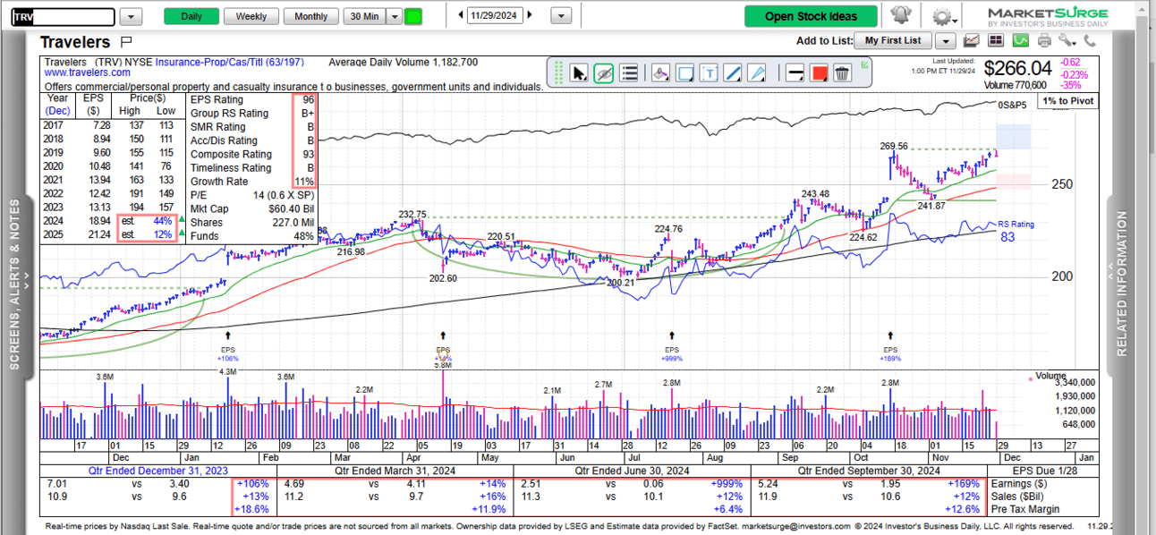Click the My First List button
Screen dimensions: 1156x535
[x=892, y=40]
